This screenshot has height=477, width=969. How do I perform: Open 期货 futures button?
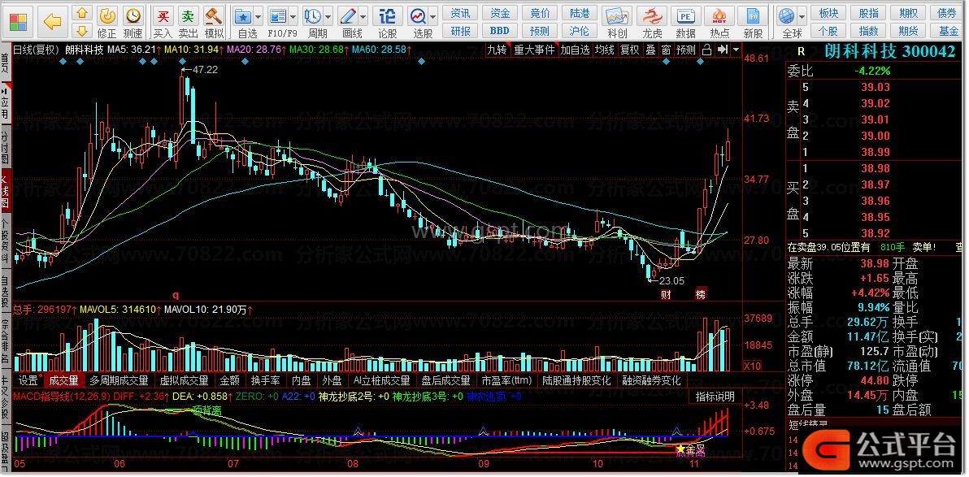point(908,30)
